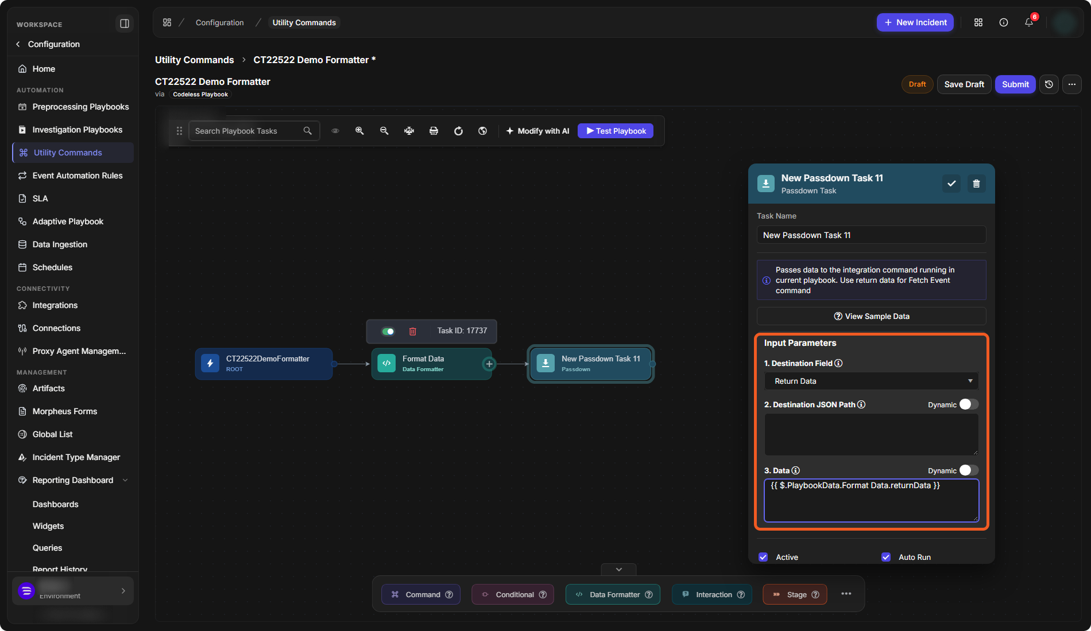The height and width of the screenshot is (631, 1091).
Task: Open more options ellipsis beside Submit
Action: pyautogui.click(x=1072, y=84)
